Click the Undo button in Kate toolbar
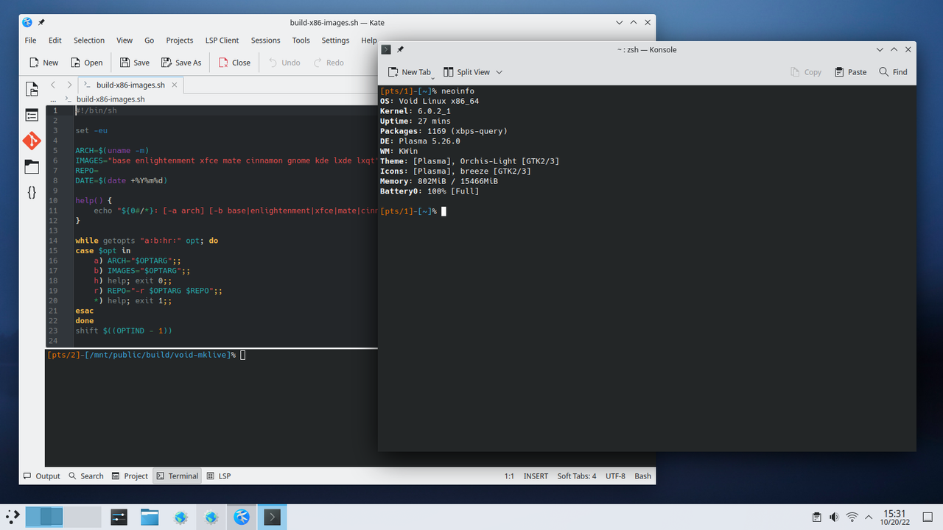 pyautogui.click(x=284, y=63)
